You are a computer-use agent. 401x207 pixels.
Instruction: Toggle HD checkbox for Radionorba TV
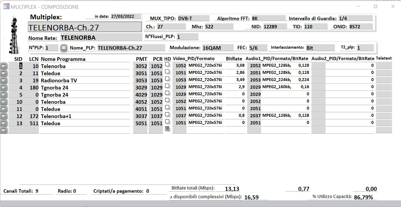pyautogui.click(x=167, y=79)
